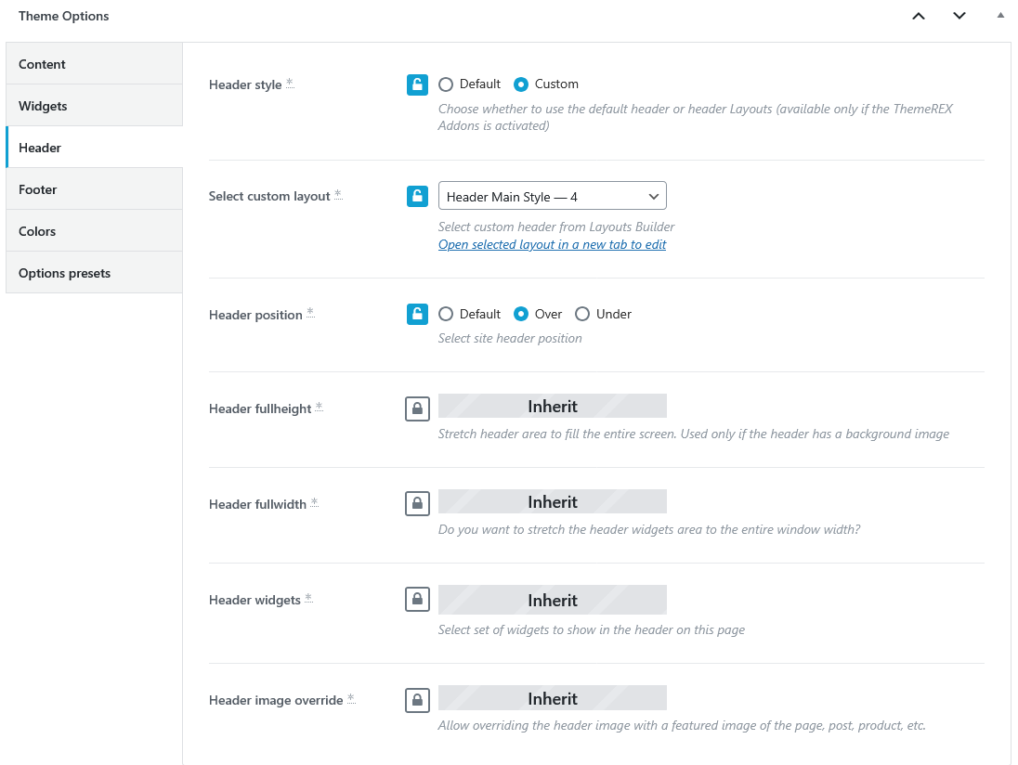Toggle the lock icon for Select custom layout
This screenshot has width=1018, height=765.
pyautogui.click(x=417, y=196)
